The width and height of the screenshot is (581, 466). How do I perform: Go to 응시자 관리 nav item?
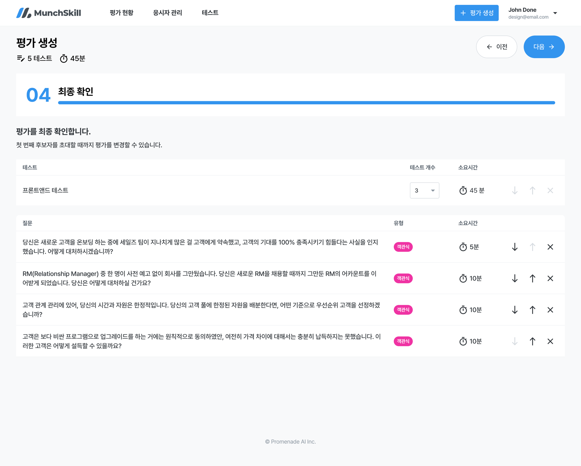[x=167, y=13]
